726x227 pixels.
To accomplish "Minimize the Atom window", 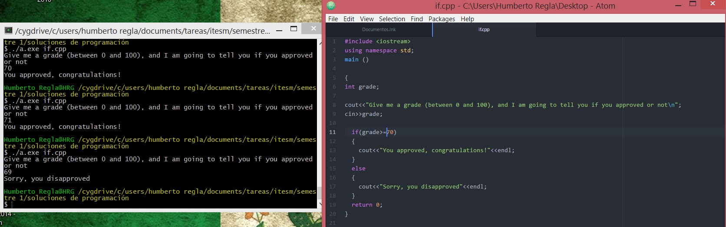I will click(x=678, y=6).
